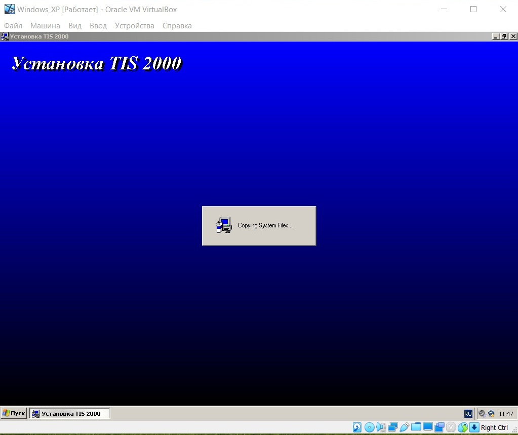Click the Copying System Files... text
This screenshot has height=435, width=518.
point(265,225)
